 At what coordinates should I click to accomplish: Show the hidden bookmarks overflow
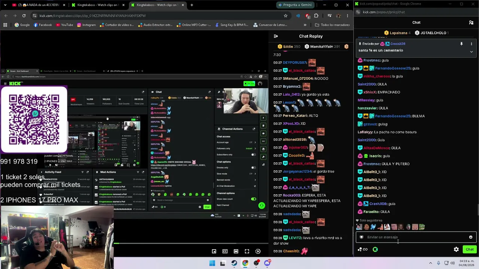305,25
